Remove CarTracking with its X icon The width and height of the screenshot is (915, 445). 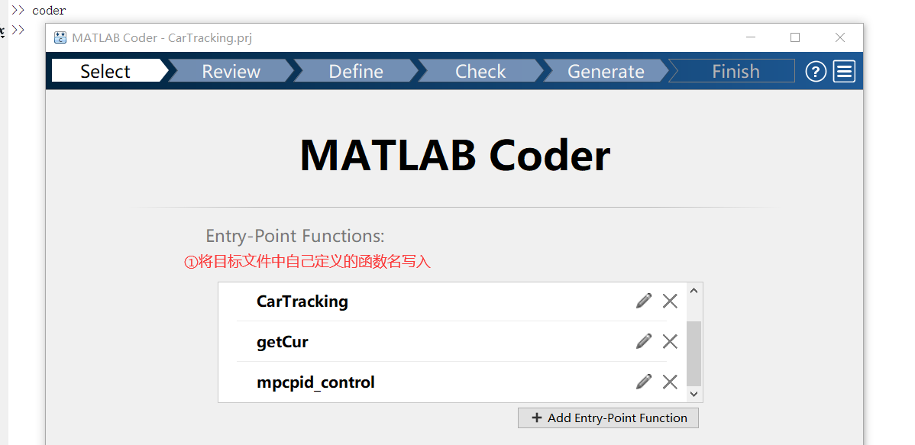(x=670, y=301)
